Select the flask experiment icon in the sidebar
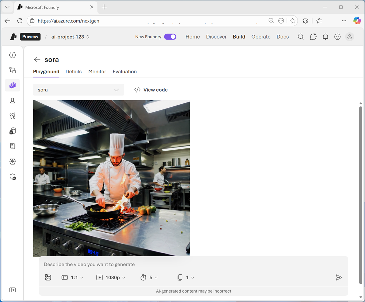This screenshot has height=302, width=365. (x=12, y=100)
